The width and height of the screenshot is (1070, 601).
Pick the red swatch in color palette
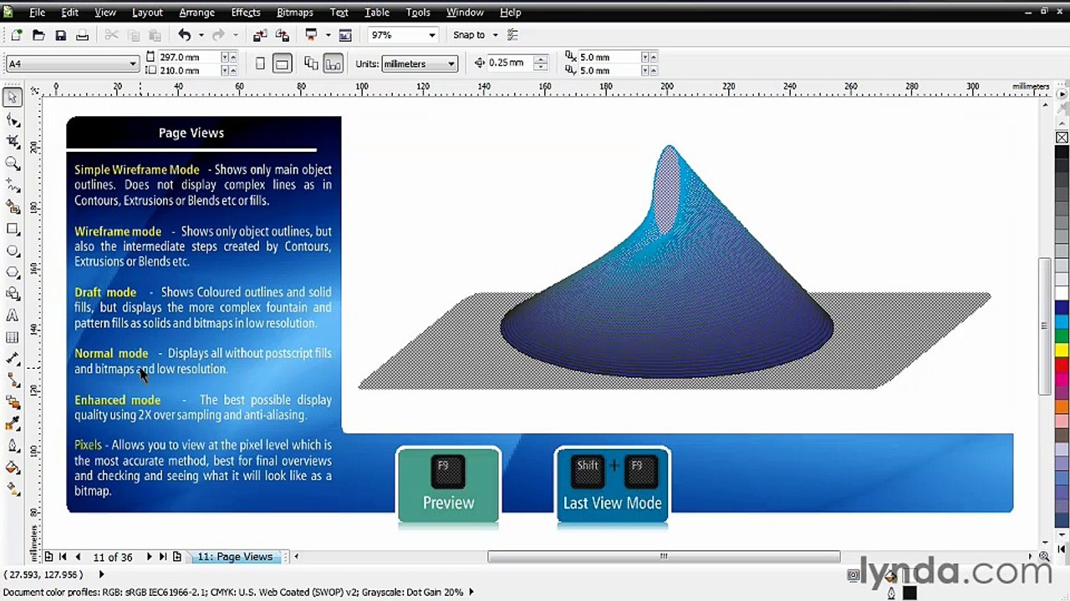point(1062,364)
